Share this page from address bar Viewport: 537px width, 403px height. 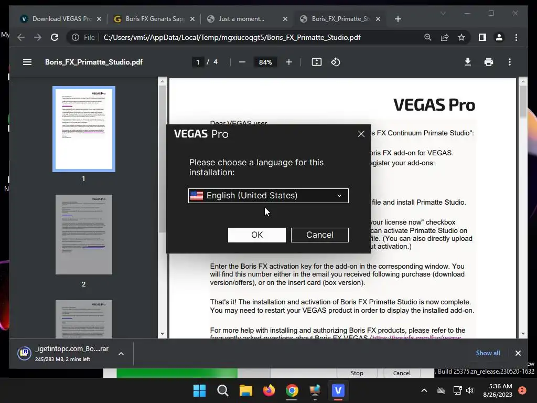pos(445,37)
